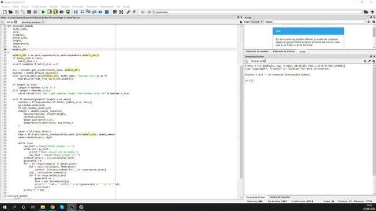376x211 pixels.
Task: Open a file via the folder icon
Action: pyautogui.click(x=11, y=12)
